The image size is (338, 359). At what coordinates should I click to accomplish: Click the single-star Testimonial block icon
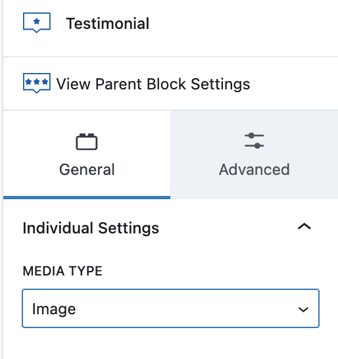pyautogui.click(x=37, y=22)
